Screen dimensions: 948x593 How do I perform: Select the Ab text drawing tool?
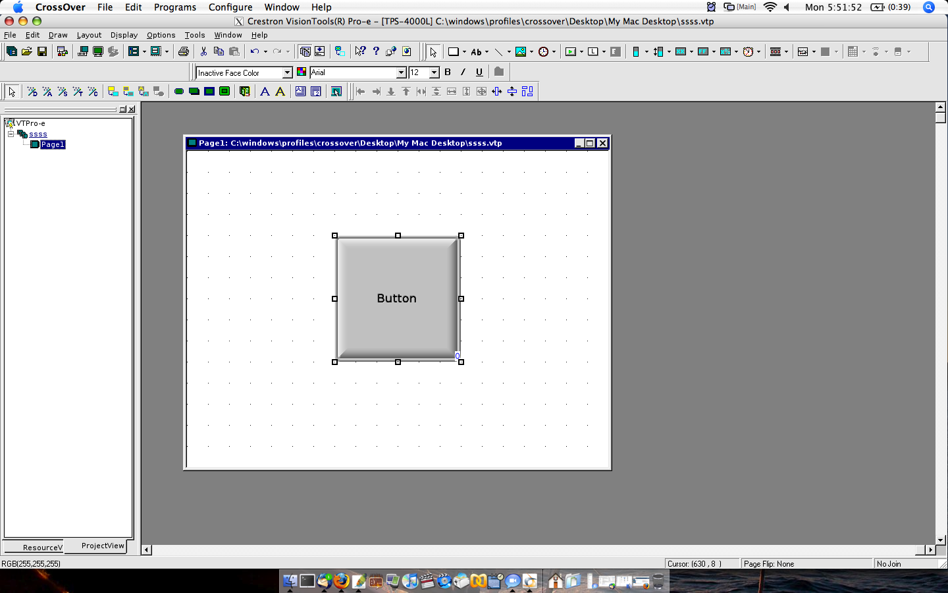pyautogui.click(x=476, y=51)
